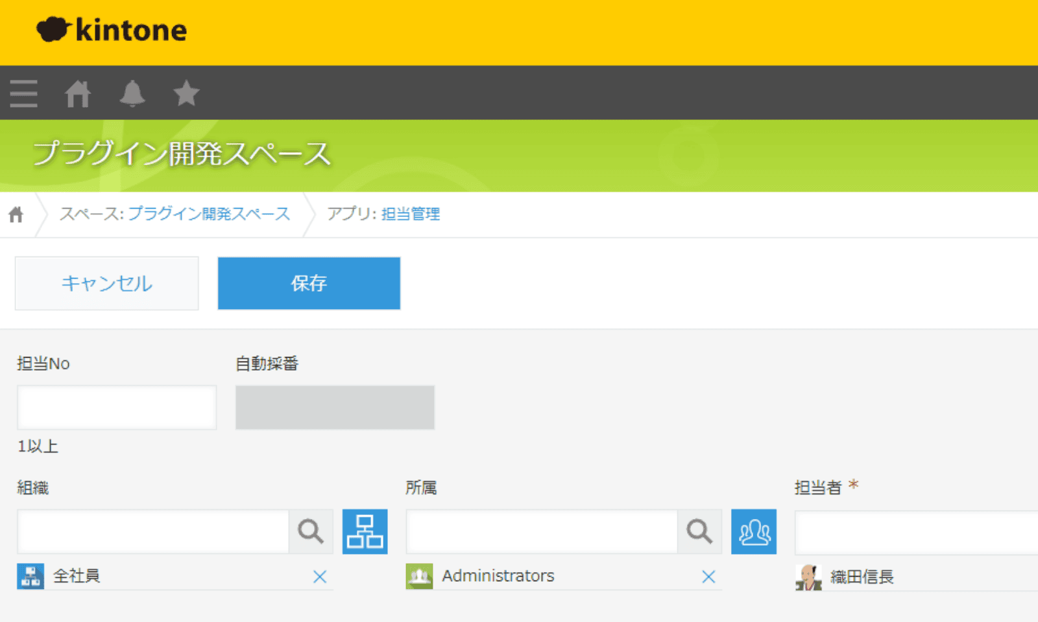The height and width of the screenshot is (622, 1038).
Task: Open the 担当管理 app link
Action: [411, 214]
